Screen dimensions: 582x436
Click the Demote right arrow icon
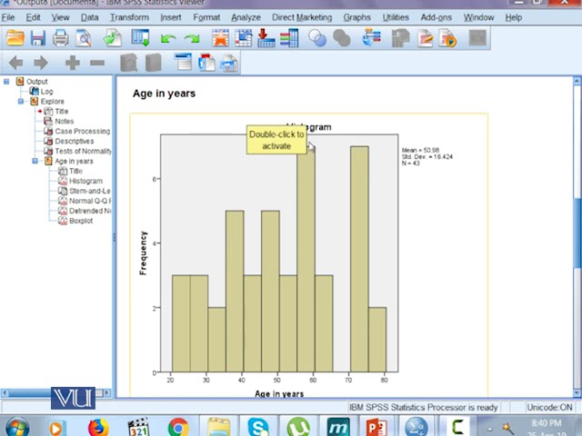pos(41,63)
